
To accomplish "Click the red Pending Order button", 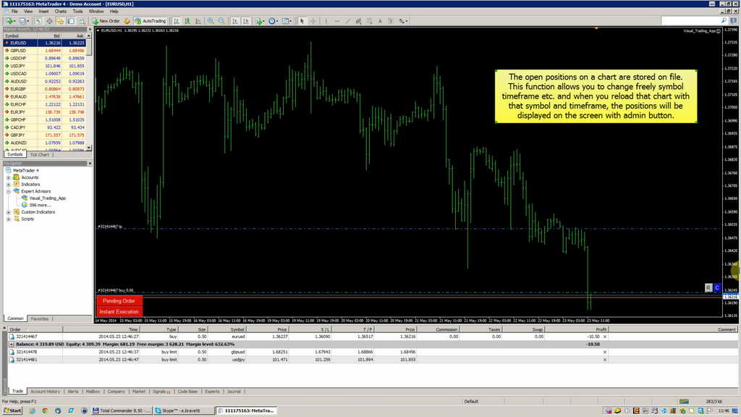I will tap(119, 300).
